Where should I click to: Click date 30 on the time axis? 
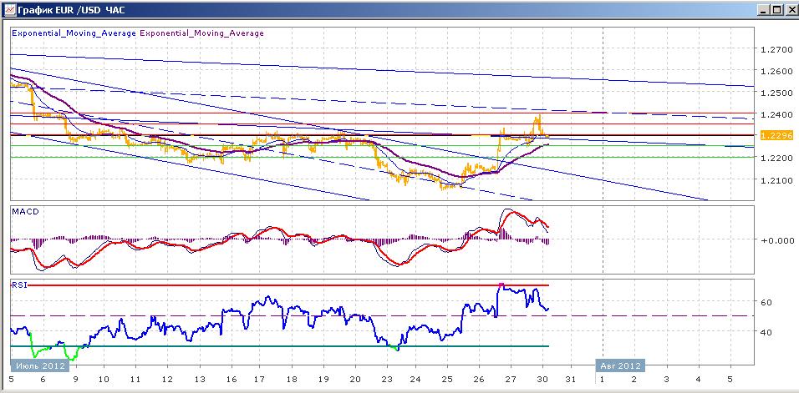click(x=542, y=380)
